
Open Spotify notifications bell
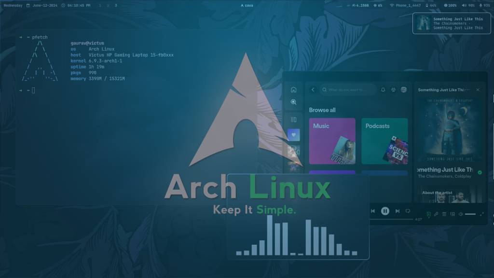383,90
